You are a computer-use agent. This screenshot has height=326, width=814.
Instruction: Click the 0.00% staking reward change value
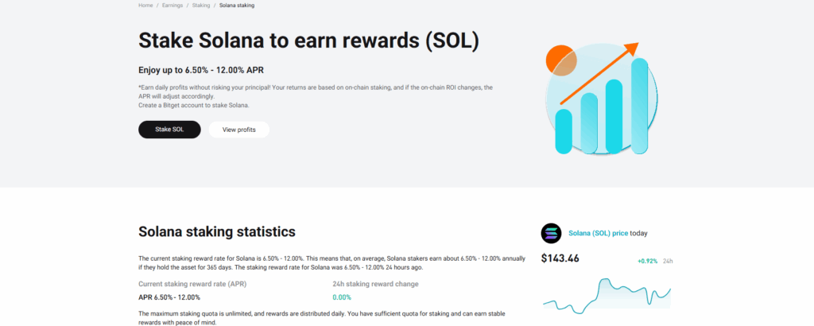342,297
